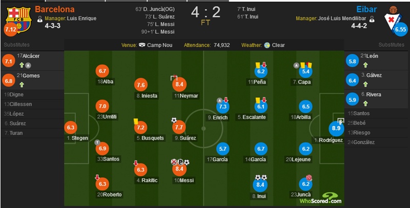
Task: Click Busquets' yellow card icon
Action: [x=136, y=121]
